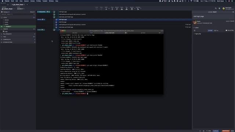Click the release/2020... branch label in graph
Image resolution: width=235 pixels, height=132 pixels.
(x=44, y=12)
